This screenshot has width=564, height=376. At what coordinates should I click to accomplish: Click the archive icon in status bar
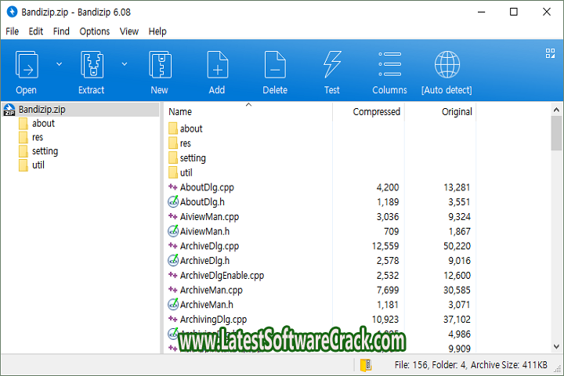[x=365, y=365]
